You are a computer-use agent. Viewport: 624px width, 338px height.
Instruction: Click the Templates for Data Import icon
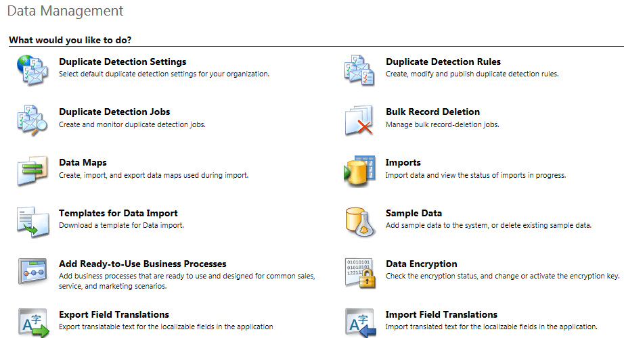tap(32, 220)
